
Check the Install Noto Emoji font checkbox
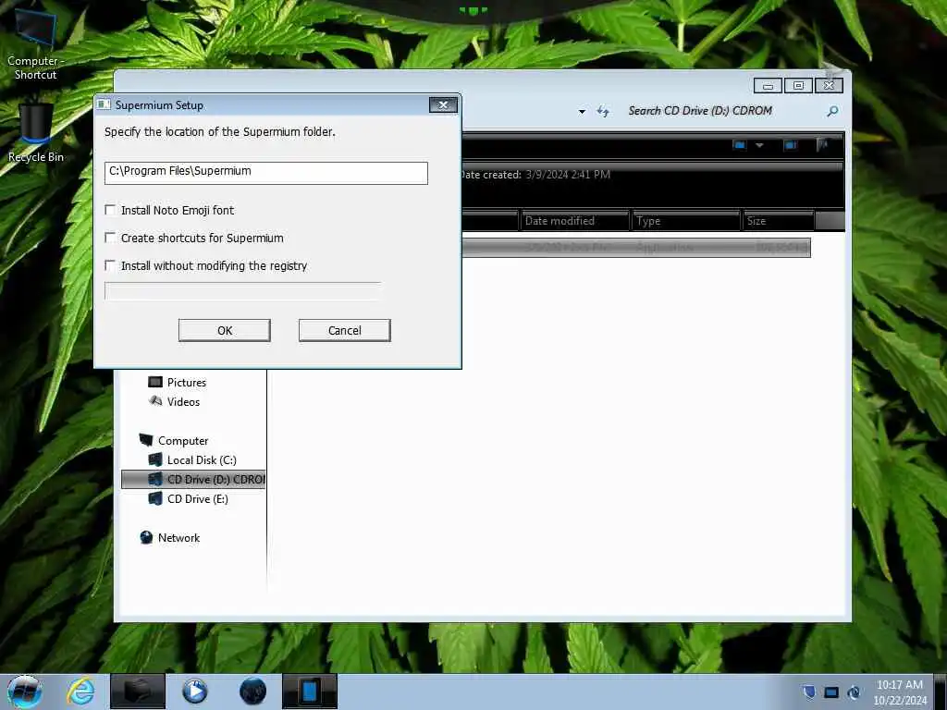[x=111, y=210]
